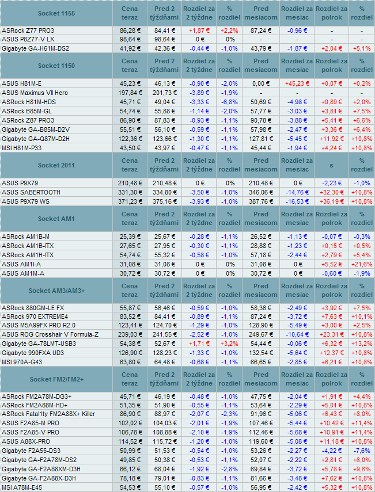Click the 'Cena teraz' header in Socket 1155 section
Viewport: 375px width, 492px height.
coord(130,13)
